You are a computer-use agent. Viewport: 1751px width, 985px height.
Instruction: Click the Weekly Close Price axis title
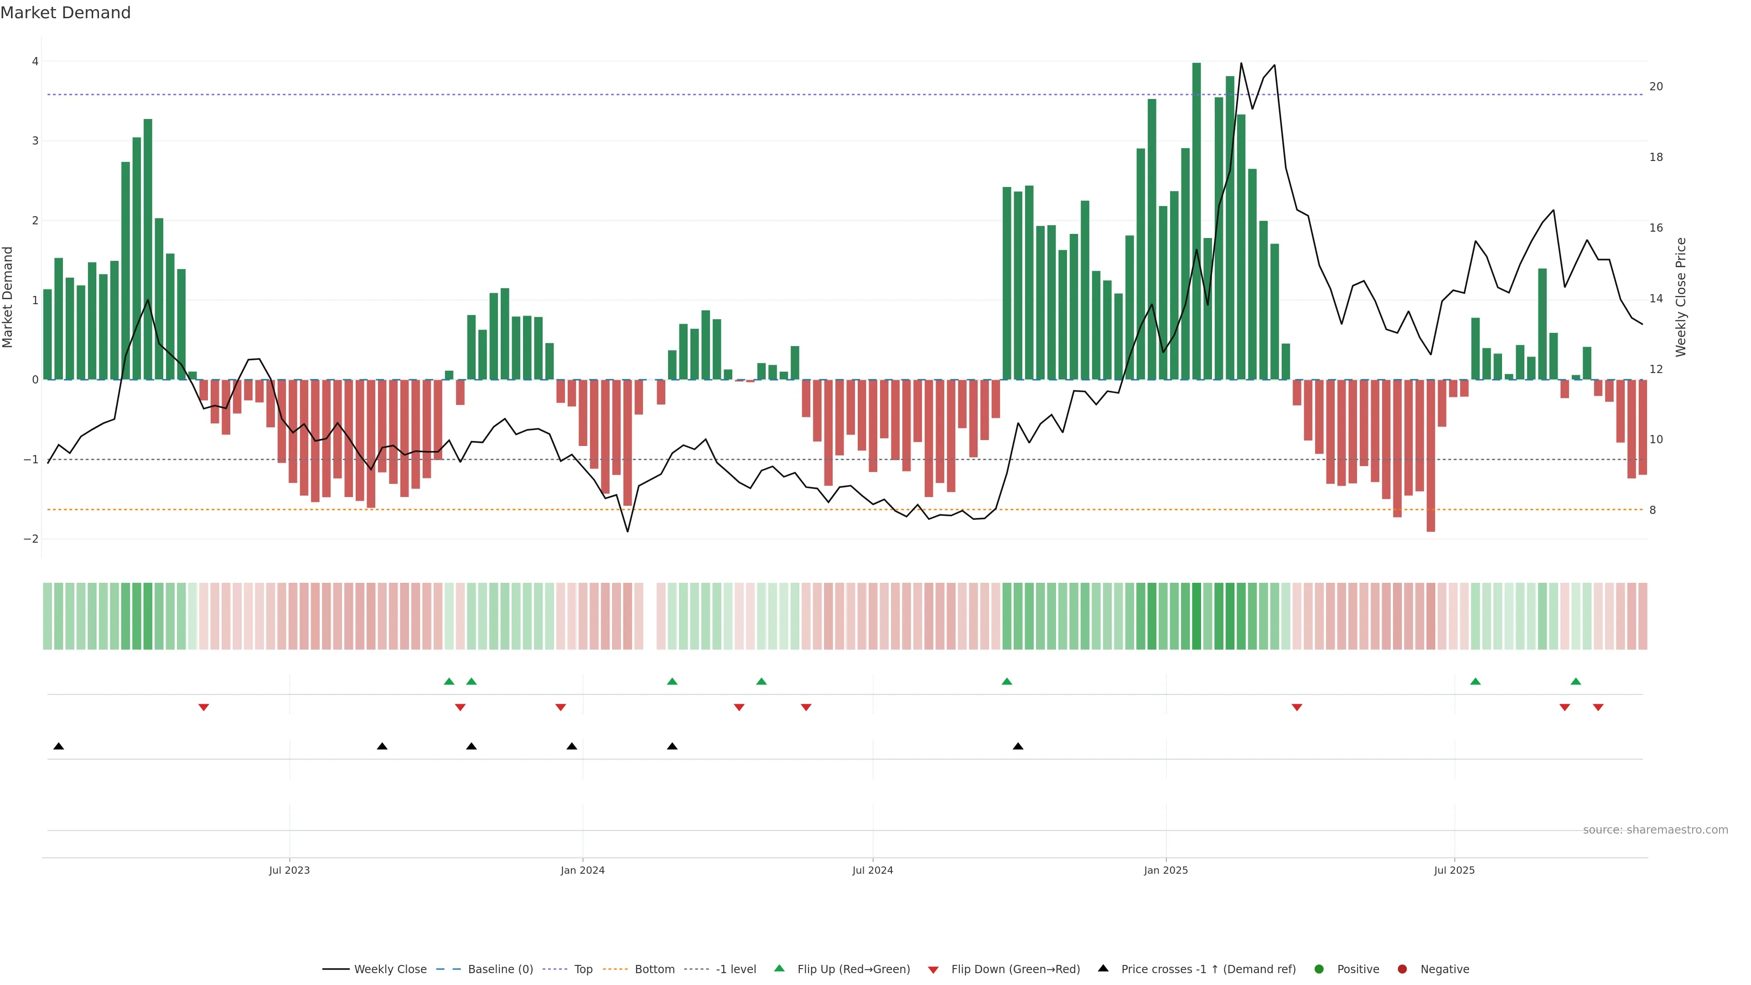click(1680, 297)
